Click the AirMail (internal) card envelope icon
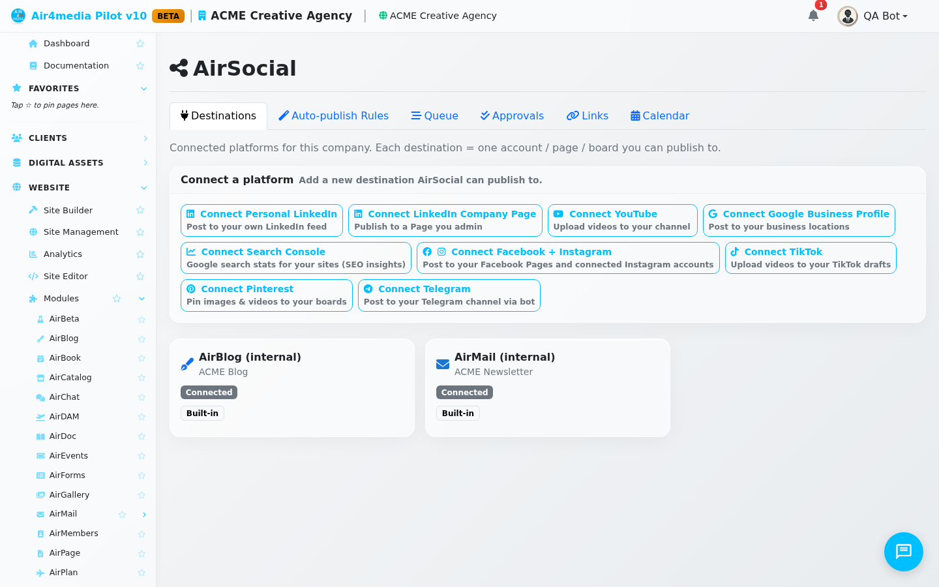This screenshot has height=587, width=939. [x=443, y=364]
